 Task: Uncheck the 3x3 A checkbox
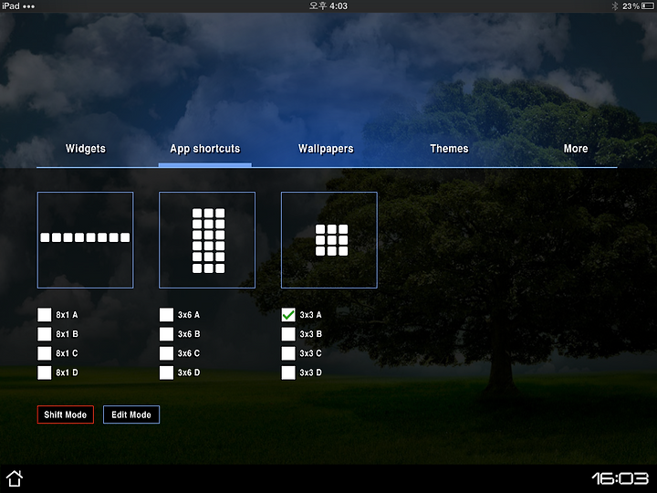[288, 314]
